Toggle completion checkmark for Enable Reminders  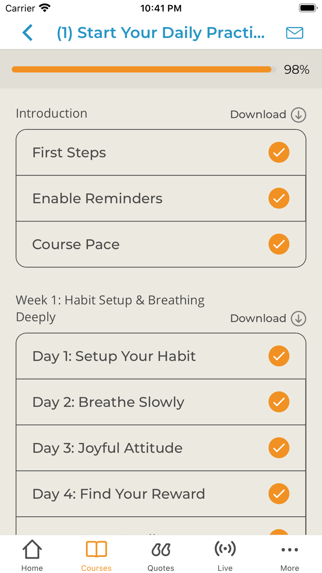[x=279, y=198]
